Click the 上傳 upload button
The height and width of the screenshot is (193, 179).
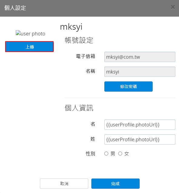tap(29, 47)
